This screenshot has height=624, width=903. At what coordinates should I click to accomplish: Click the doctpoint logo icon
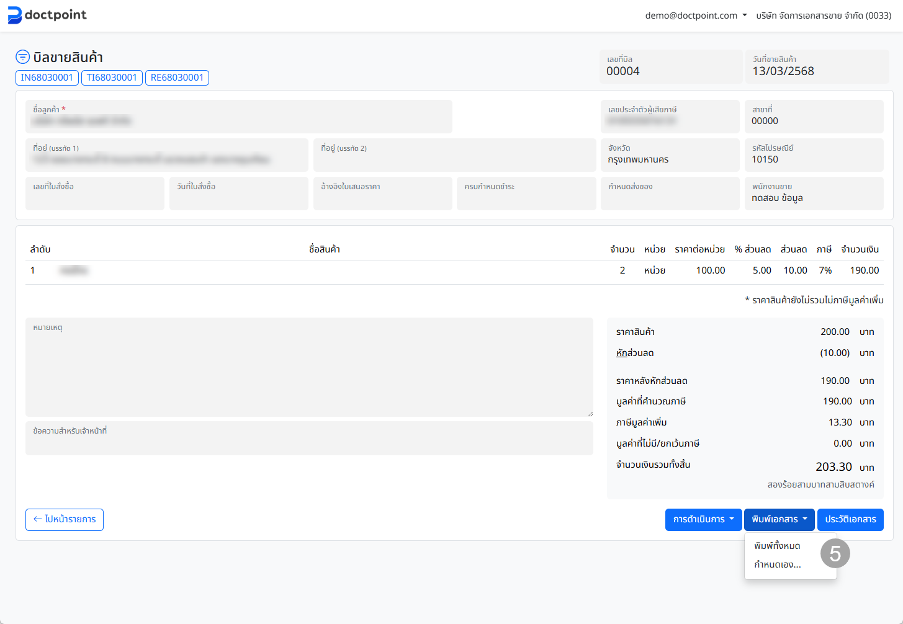(x=14, y=16)
